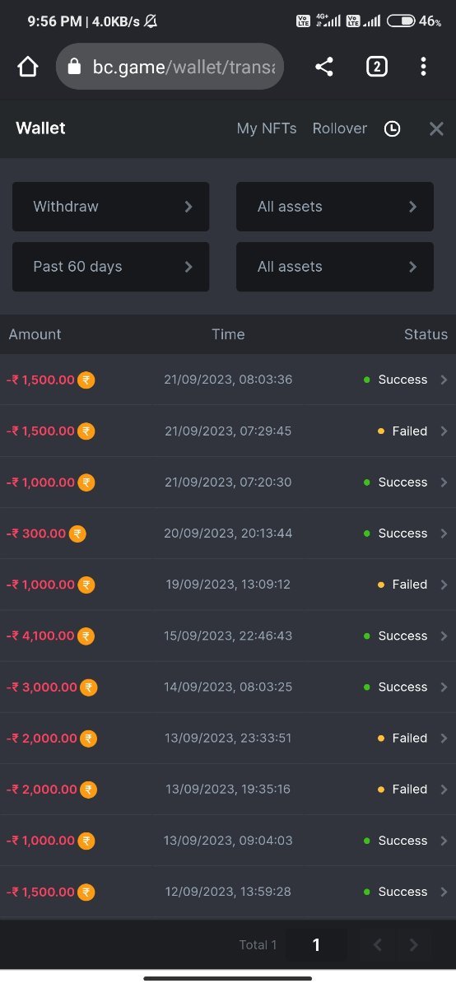The image size is (456, 988).
Task: Switch to Rollover tab
Action: pos(340,128)
